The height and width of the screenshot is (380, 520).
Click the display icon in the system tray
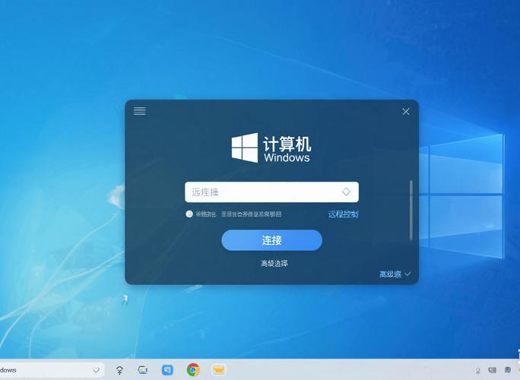click(492, 370)
